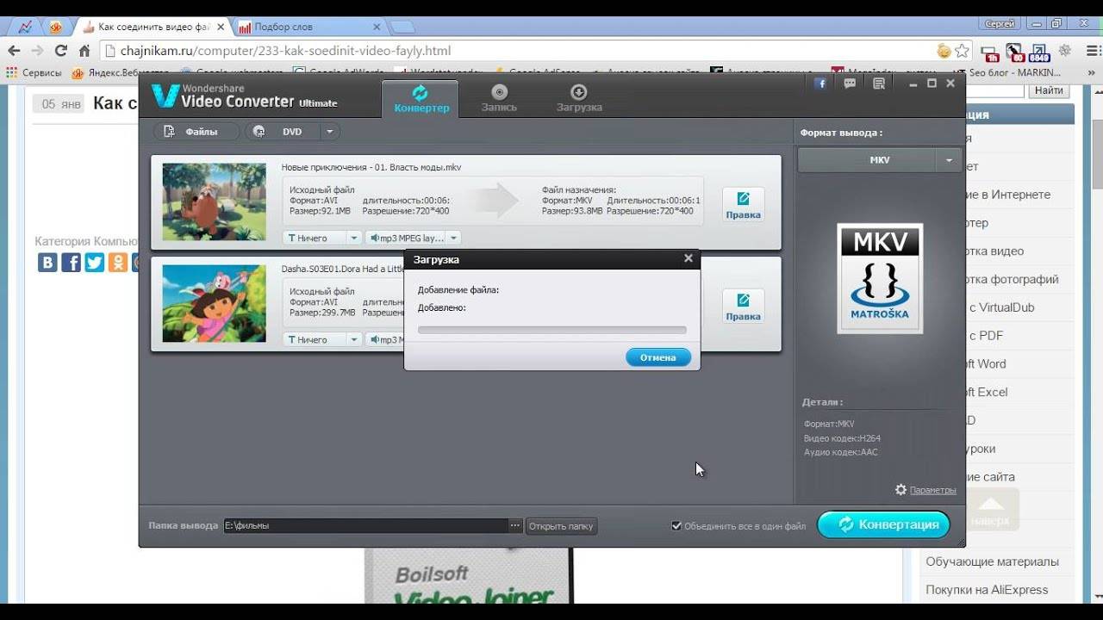Cancel loading with Отмена button
Image resolution: width=1103 pixels, height=620 pixels.
658,357
